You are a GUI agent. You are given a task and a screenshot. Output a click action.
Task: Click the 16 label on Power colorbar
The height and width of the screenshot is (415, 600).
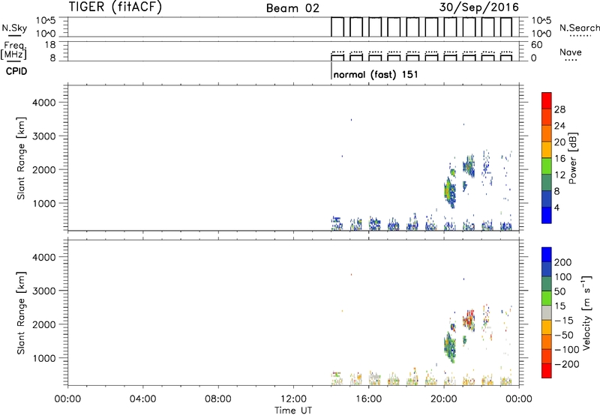tap(559, 159)
